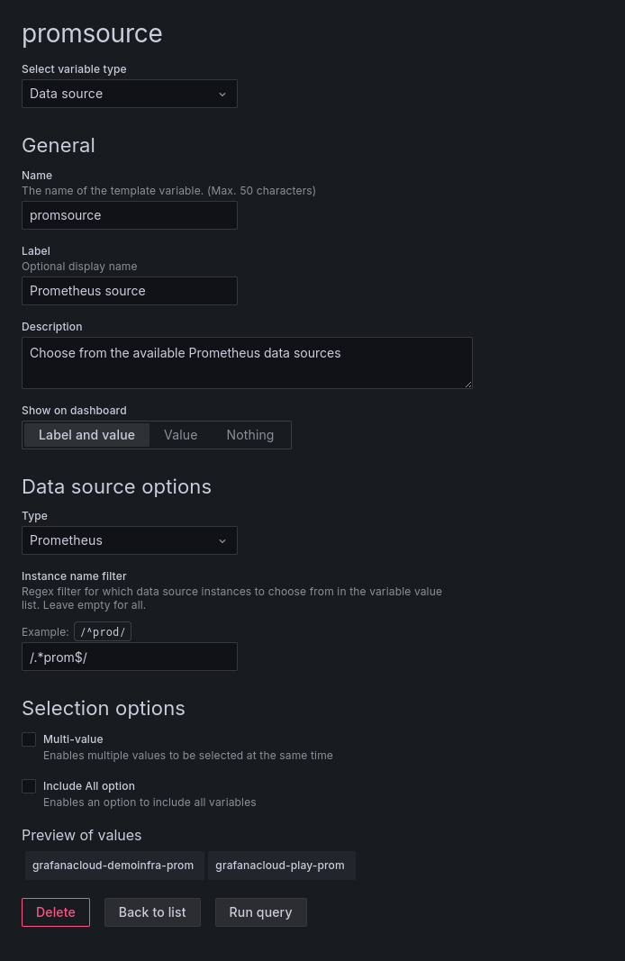Click the Delete button
The image size is (625, 961).
[55, 911]
